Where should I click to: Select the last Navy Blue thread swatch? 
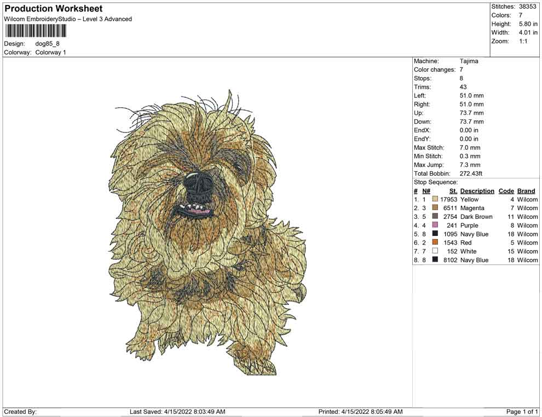point(435,260)
